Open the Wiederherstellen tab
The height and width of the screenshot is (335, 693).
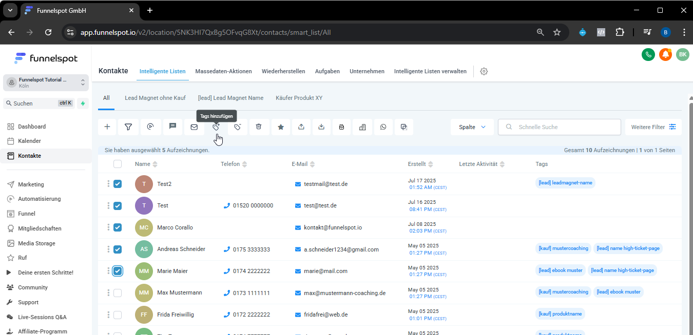tap(283, 71)
